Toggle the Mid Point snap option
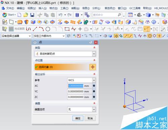168x130 pixels. point(130,36)
